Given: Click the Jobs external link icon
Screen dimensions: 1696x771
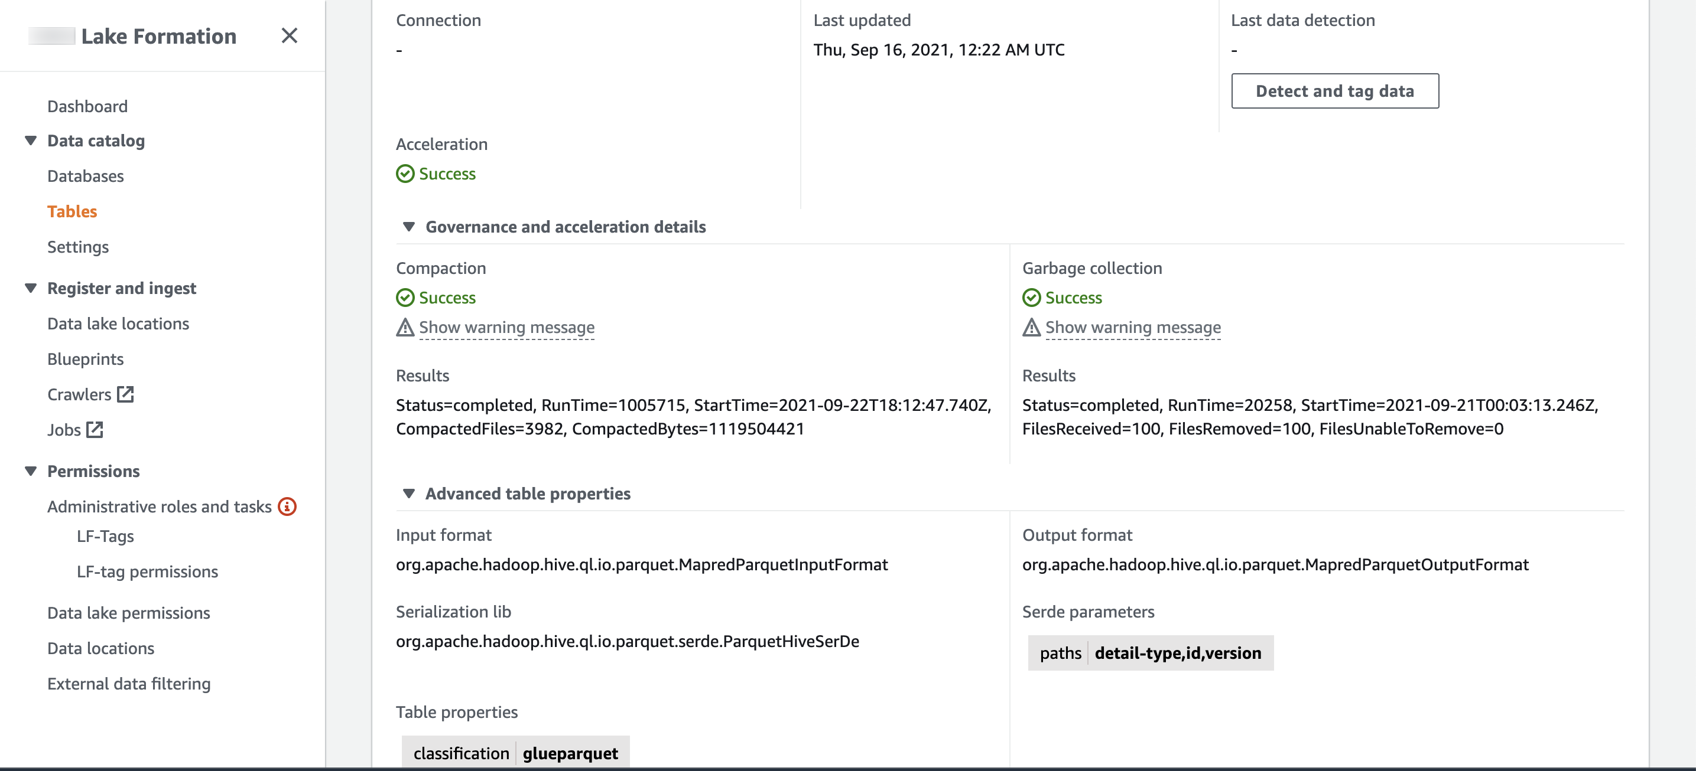Looking at the screenshot, I should coord(95,430).
